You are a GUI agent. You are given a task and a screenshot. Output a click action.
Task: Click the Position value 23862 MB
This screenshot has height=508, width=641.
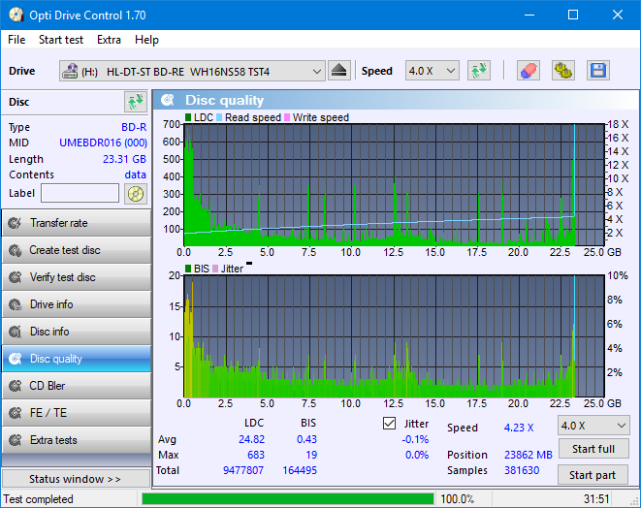coord(529,455)
